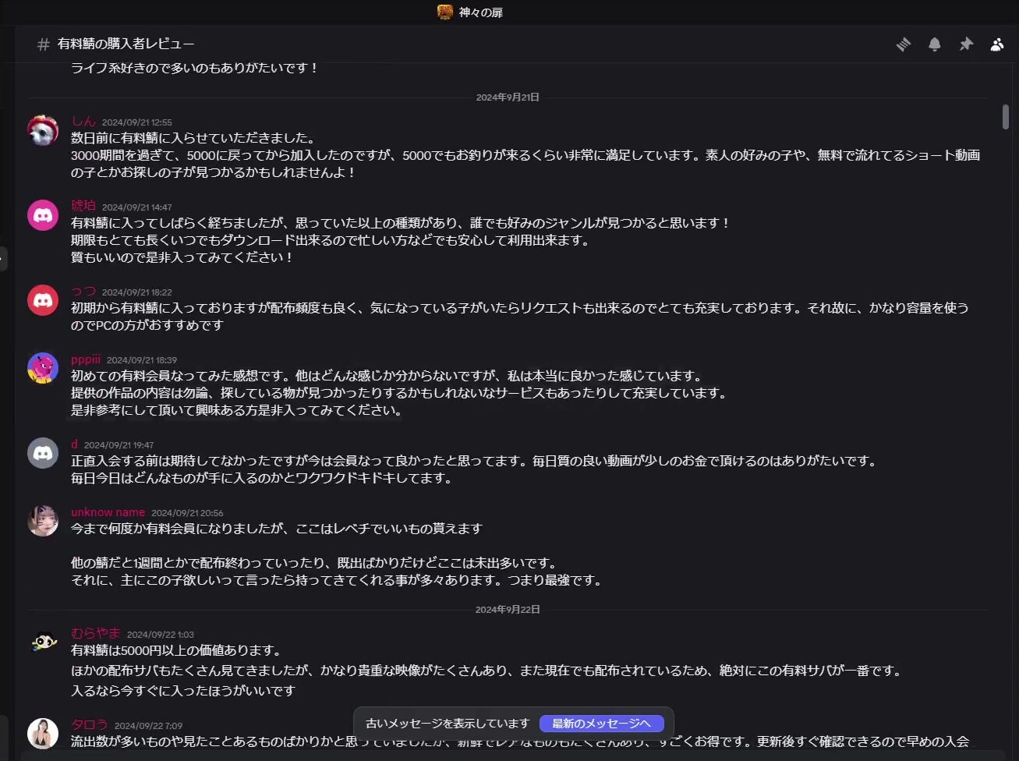Click server name 神々の扉

click(481, 12)
